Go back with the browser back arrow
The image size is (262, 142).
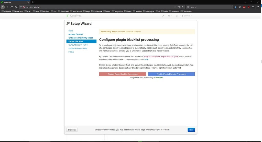click(3, 7)
